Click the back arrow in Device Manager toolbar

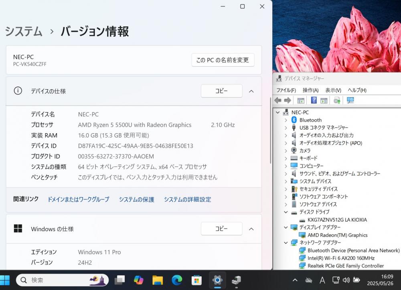tap(278, 100)
